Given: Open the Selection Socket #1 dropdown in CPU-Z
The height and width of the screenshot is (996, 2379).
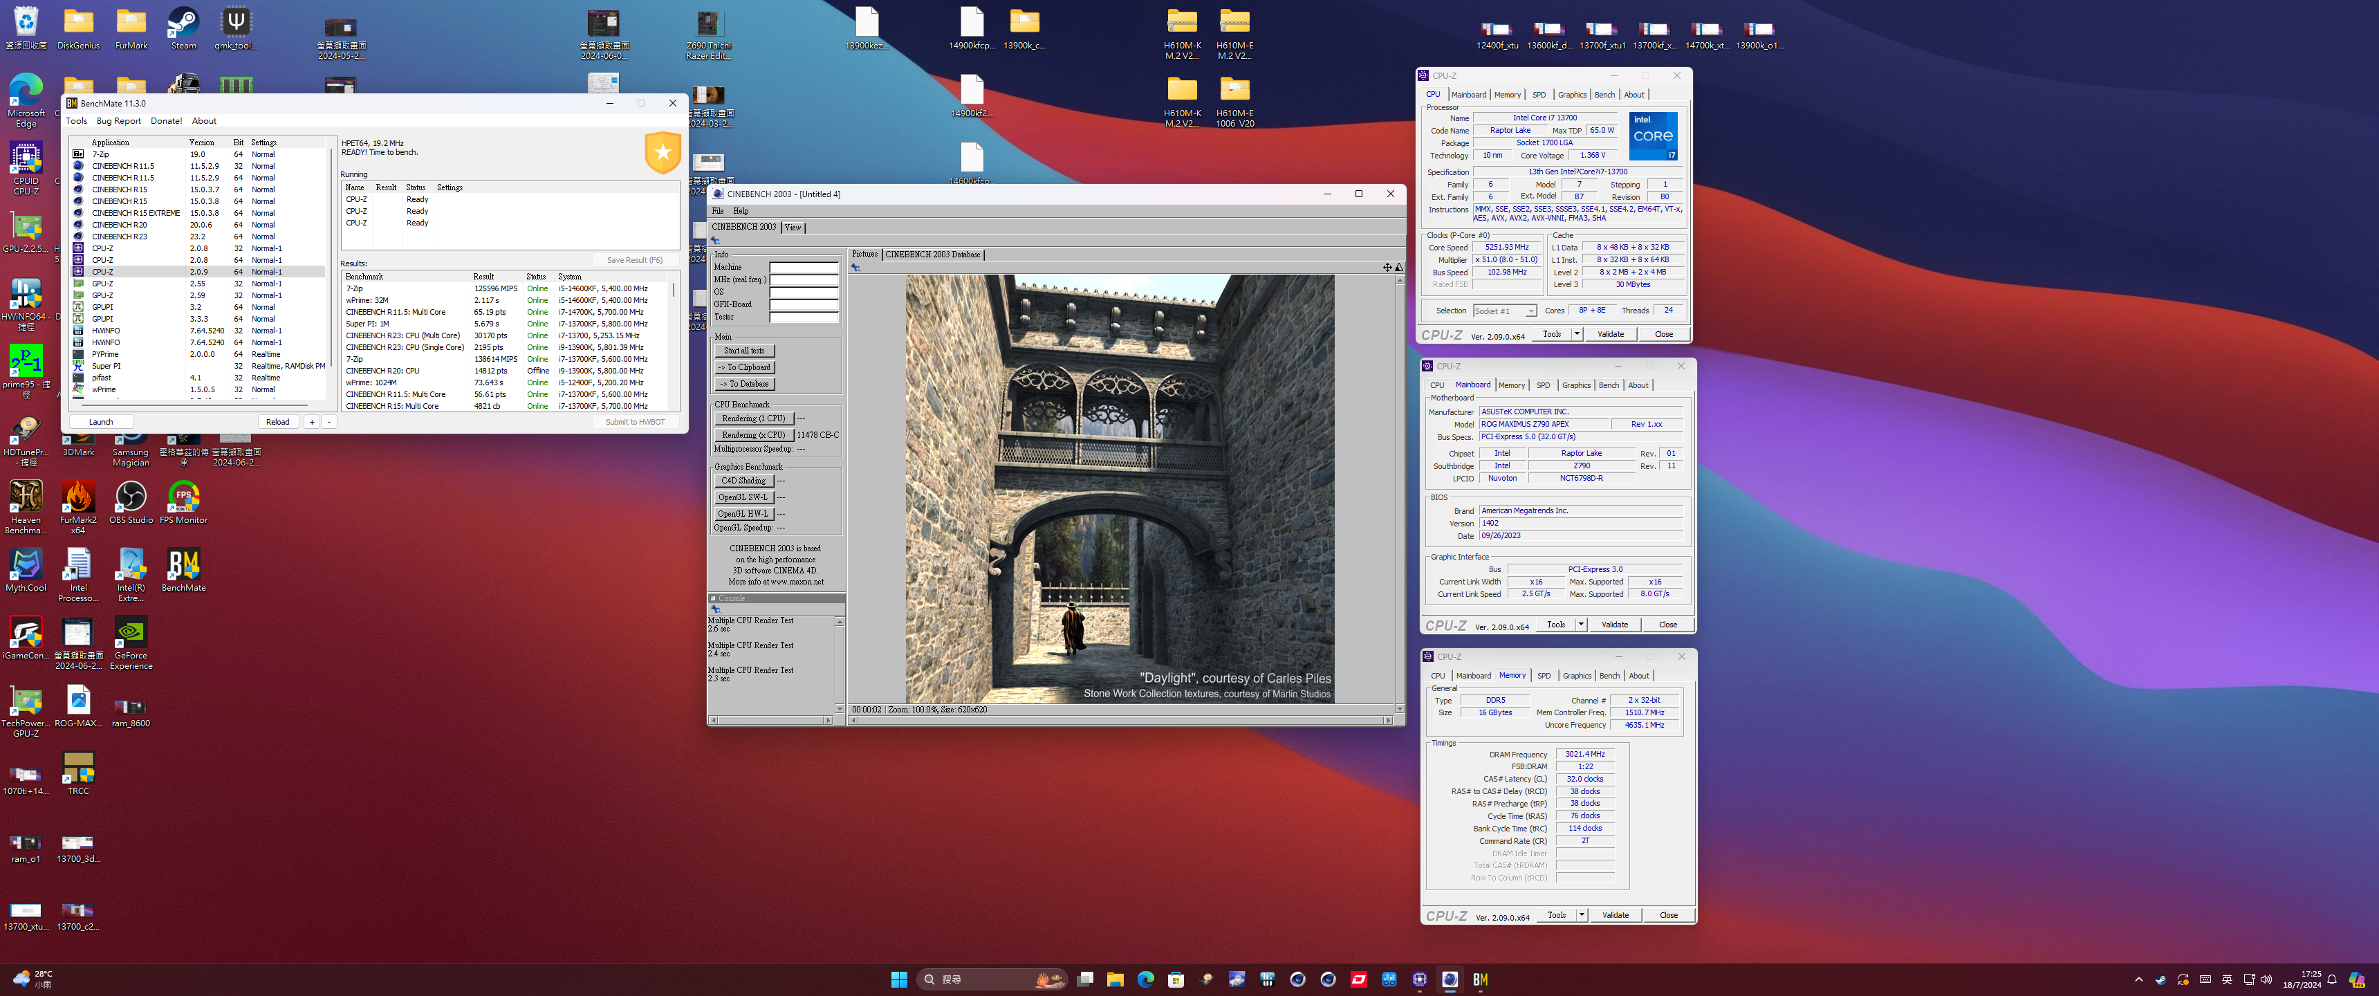Looking at the screenshot, I should (1504, 311).
